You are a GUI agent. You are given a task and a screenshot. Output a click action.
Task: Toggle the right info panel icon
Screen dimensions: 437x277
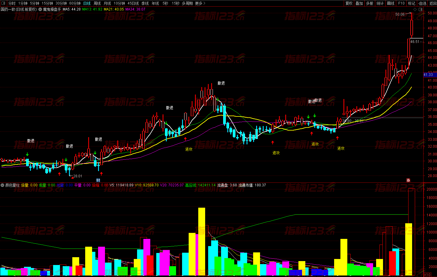(x=421, y=9)
